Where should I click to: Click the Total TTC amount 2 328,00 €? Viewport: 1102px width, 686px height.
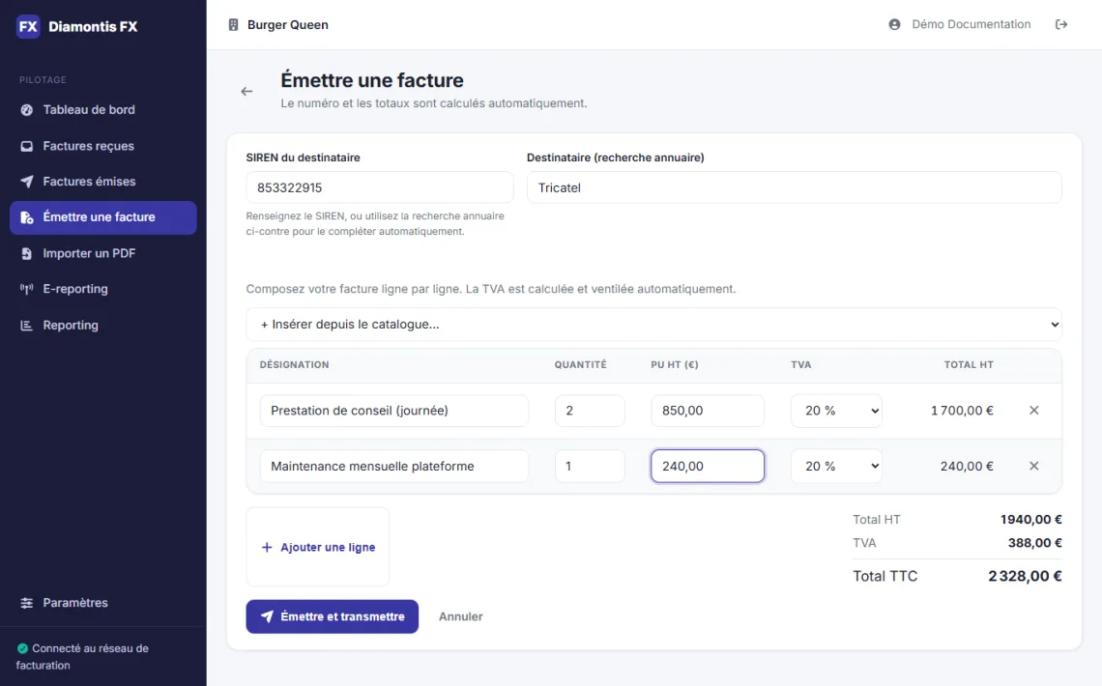(1025, 577)
